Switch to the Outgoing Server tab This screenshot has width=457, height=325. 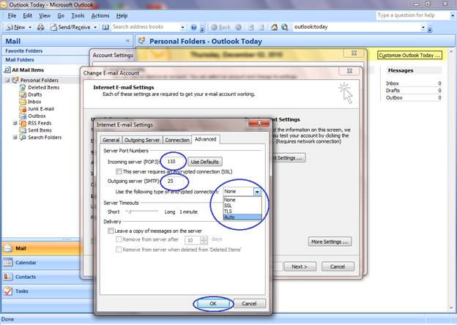tap(142, 140)
